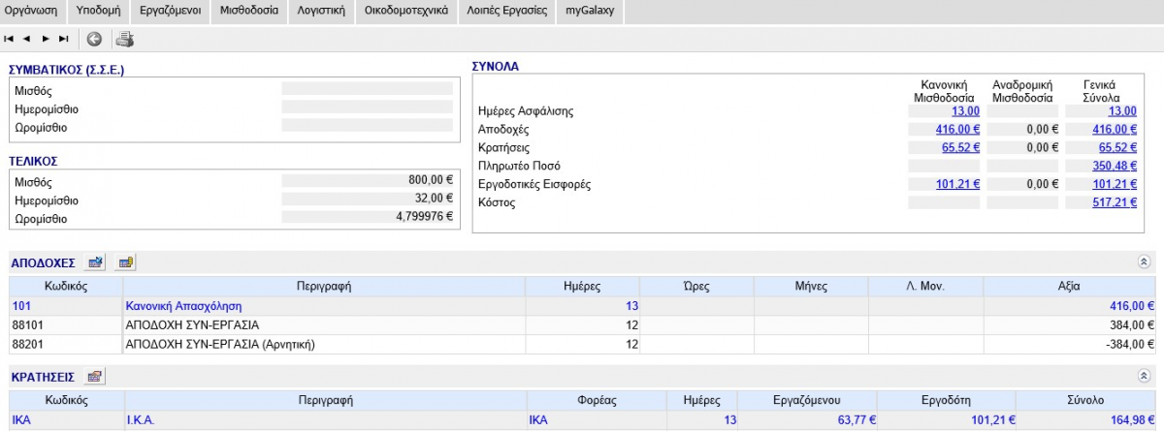Click ΤΕΛΙΚΟΣ Ημερομίσθιο field showing 32,00 €
1164x431 pixels.
367,200
